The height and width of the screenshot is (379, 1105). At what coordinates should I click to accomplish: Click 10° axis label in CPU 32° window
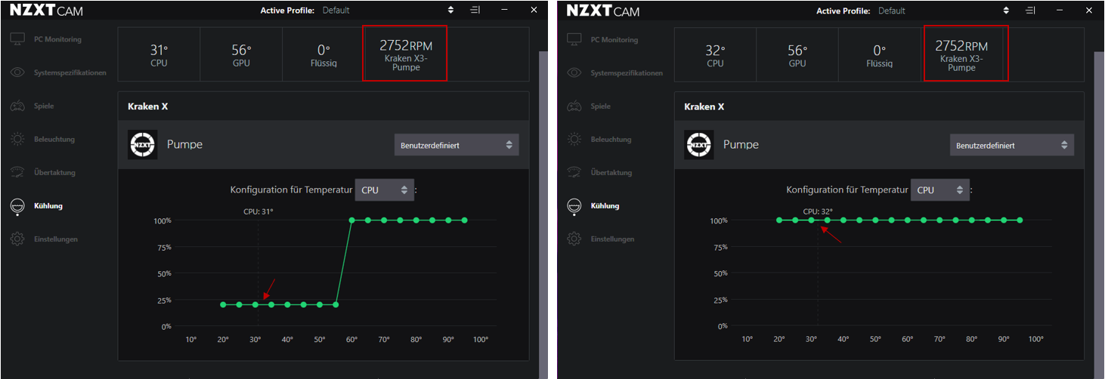(x=747, y=340)
